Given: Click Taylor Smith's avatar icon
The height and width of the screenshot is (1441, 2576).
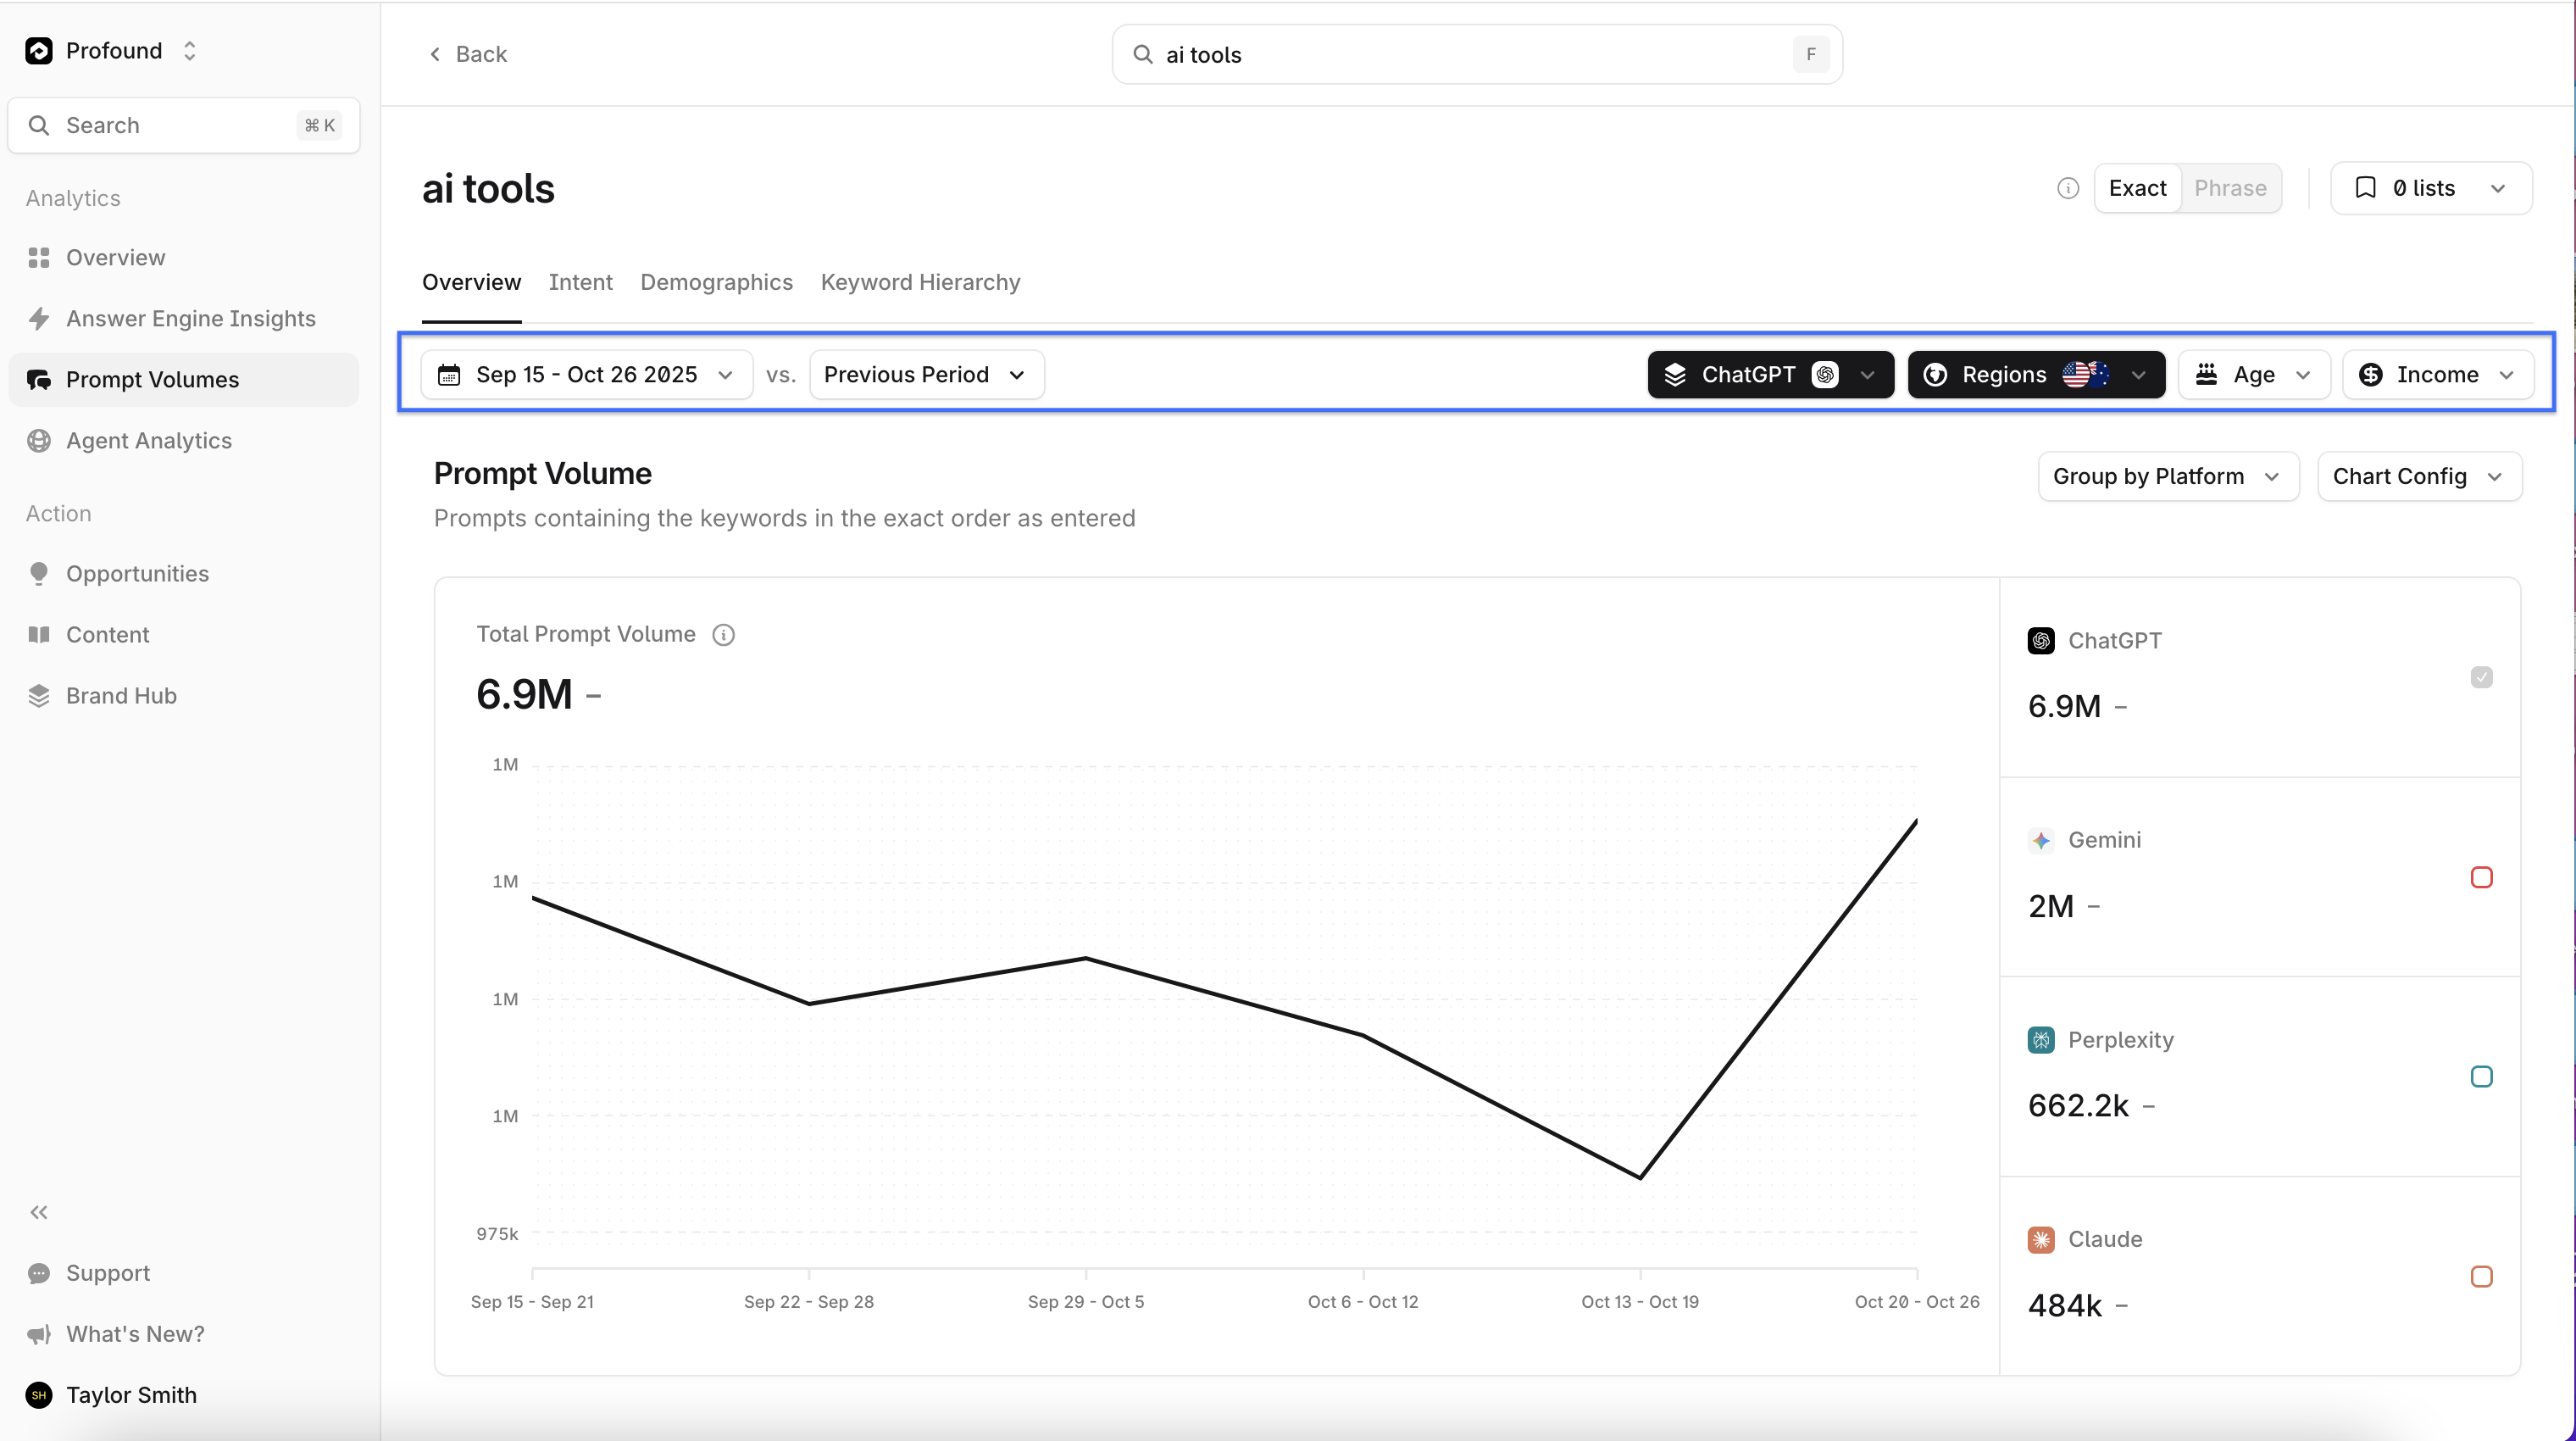Looking at the screenshot, I should click(x=39, y=1395).
